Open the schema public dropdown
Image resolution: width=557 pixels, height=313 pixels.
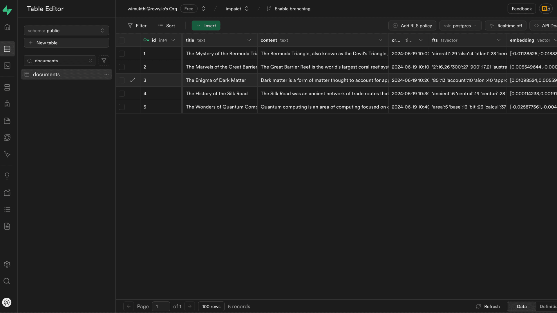click(x=66, y=30)
